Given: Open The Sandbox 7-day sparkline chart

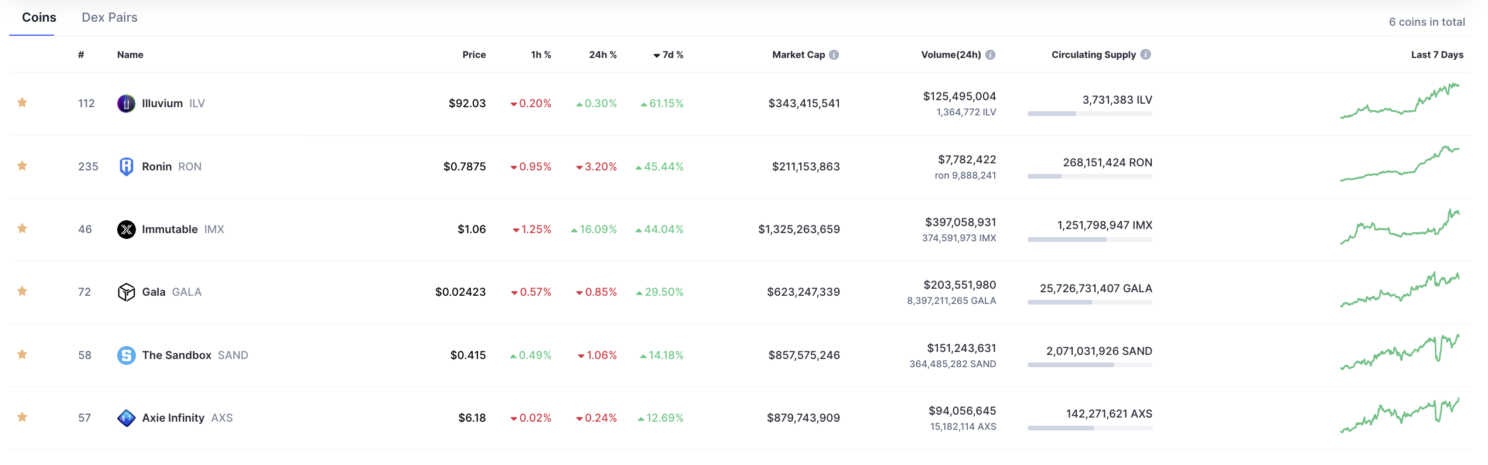Looking at the screenshot, I should [1400, 352].
